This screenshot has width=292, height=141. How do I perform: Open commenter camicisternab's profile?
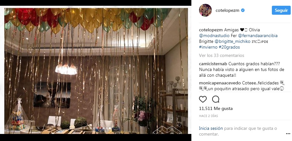click(213, 64)
